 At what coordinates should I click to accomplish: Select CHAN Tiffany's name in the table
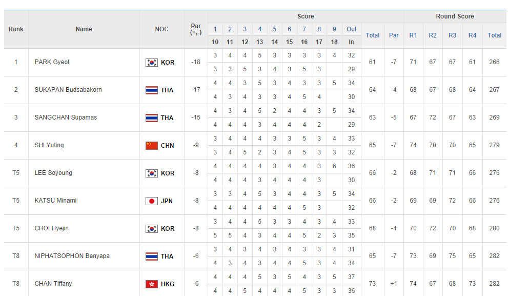[x=53, y=284]
